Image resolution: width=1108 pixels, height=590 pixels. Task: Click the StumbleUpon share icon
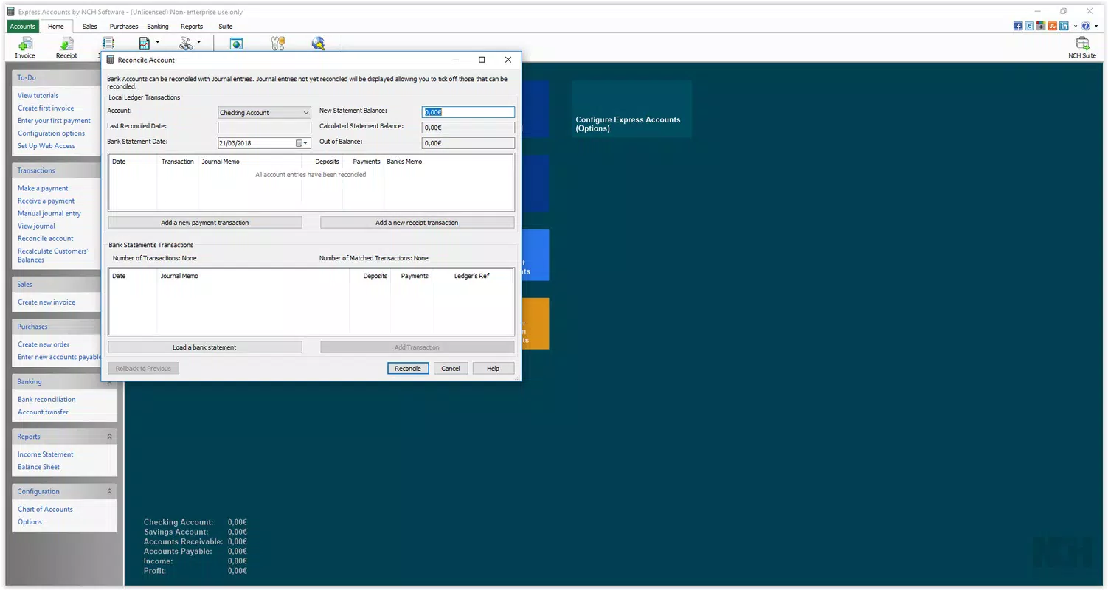(1052, 26)
